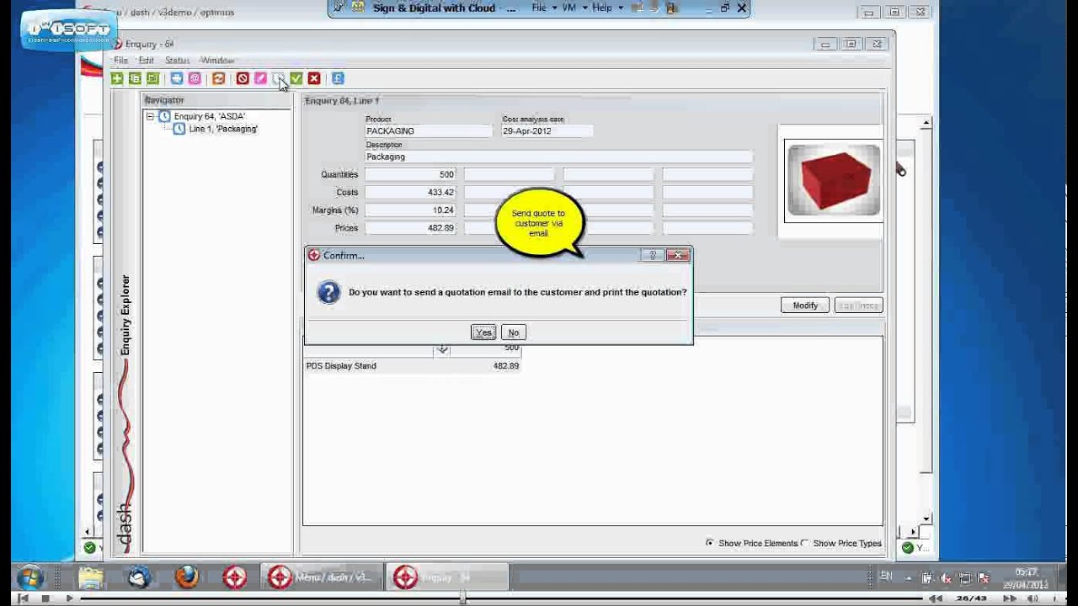
Task: Click the video play control
Action: (x=69, y=598)
